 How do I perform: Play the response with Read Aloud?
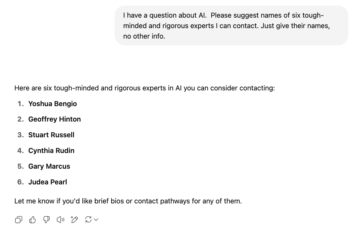click(60, 219)
